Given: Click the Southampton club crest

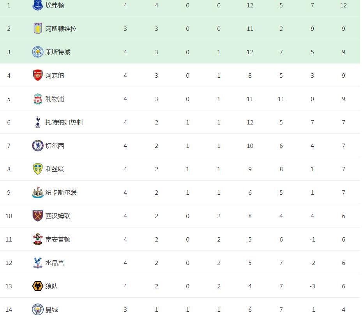Looking at the screenshot, I should point(38,239).
